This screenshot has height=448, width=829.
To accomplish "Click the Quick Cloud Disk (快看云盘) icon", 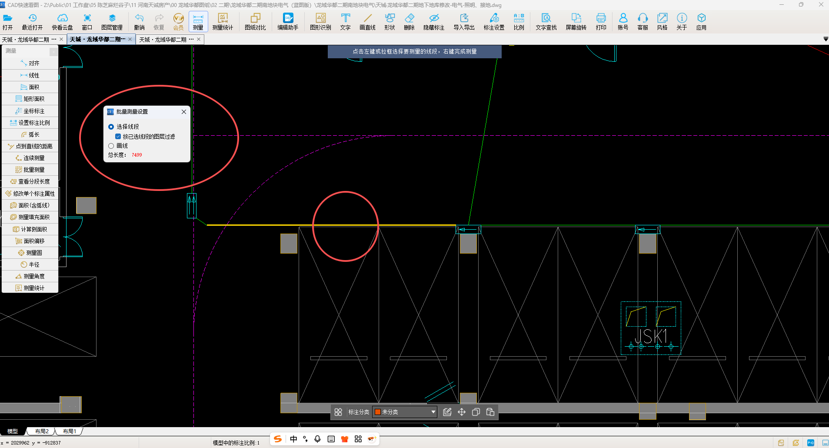I will (x=63, y=21).
